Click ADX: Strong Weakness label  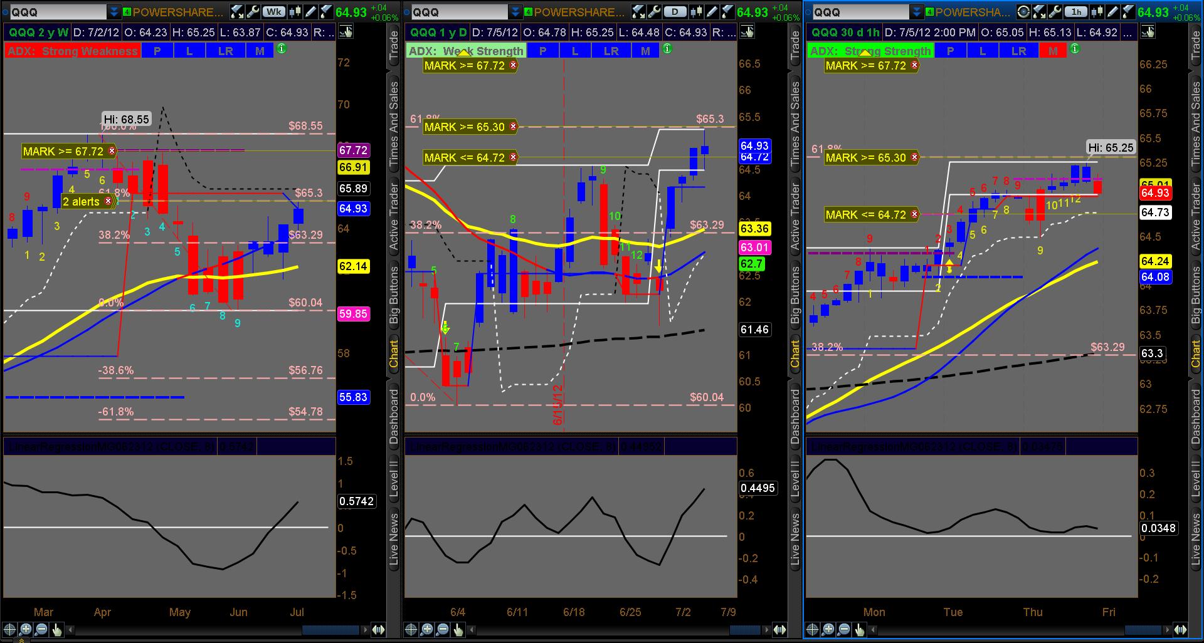pos(72,51)
